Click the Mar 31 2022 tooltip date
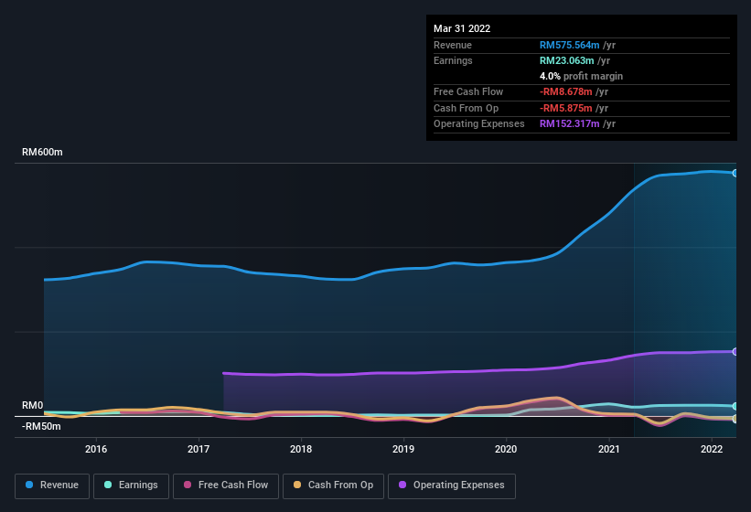Screen dimensions: 751x512 462,28
